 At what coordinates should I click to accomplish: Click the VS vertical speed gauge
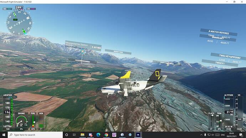239,112
